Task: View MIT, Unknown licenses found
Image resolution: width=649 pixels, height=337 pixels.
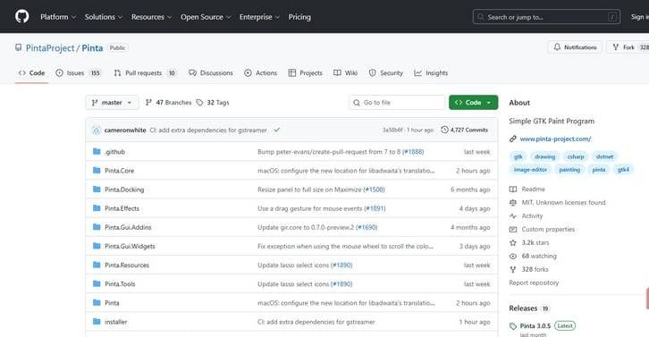Action: [558, 202]
